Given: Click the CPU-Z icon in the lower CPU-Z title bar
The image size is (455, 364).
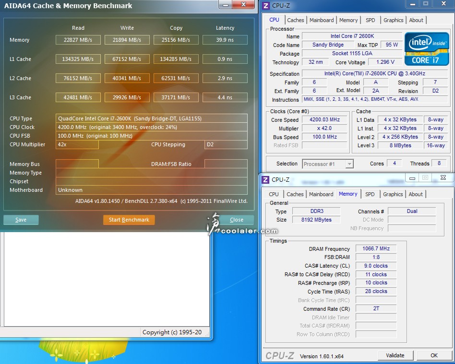Looking at the screenshot, I should point(265,179).
